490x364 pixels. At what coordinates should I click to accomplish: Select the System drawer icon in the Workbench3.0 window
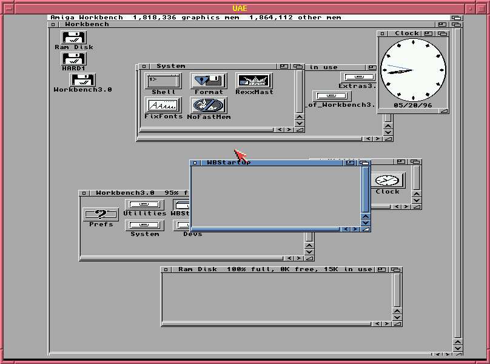(x=144, y=225)
